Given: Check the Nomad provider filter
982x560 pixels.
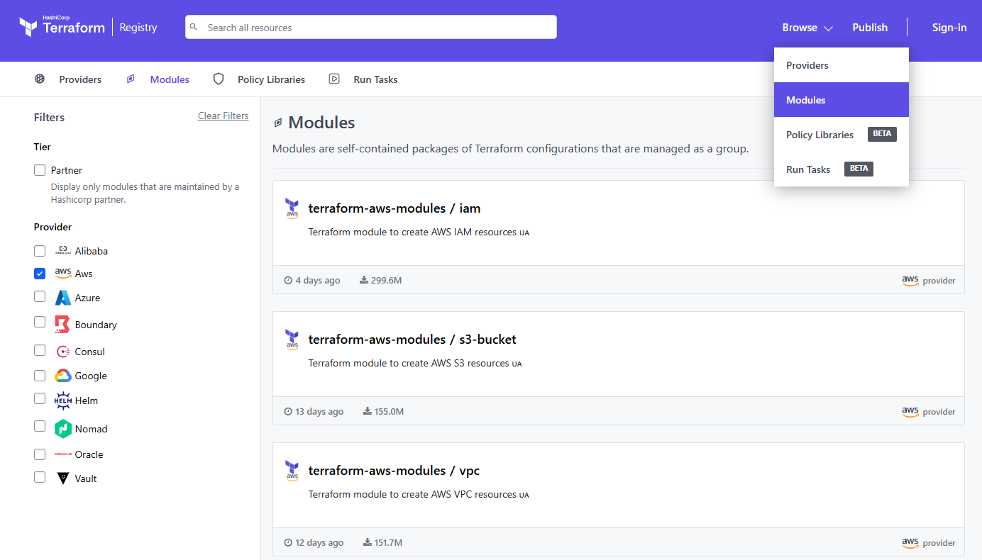Looking at the screenshot, I should coord(40,426).
